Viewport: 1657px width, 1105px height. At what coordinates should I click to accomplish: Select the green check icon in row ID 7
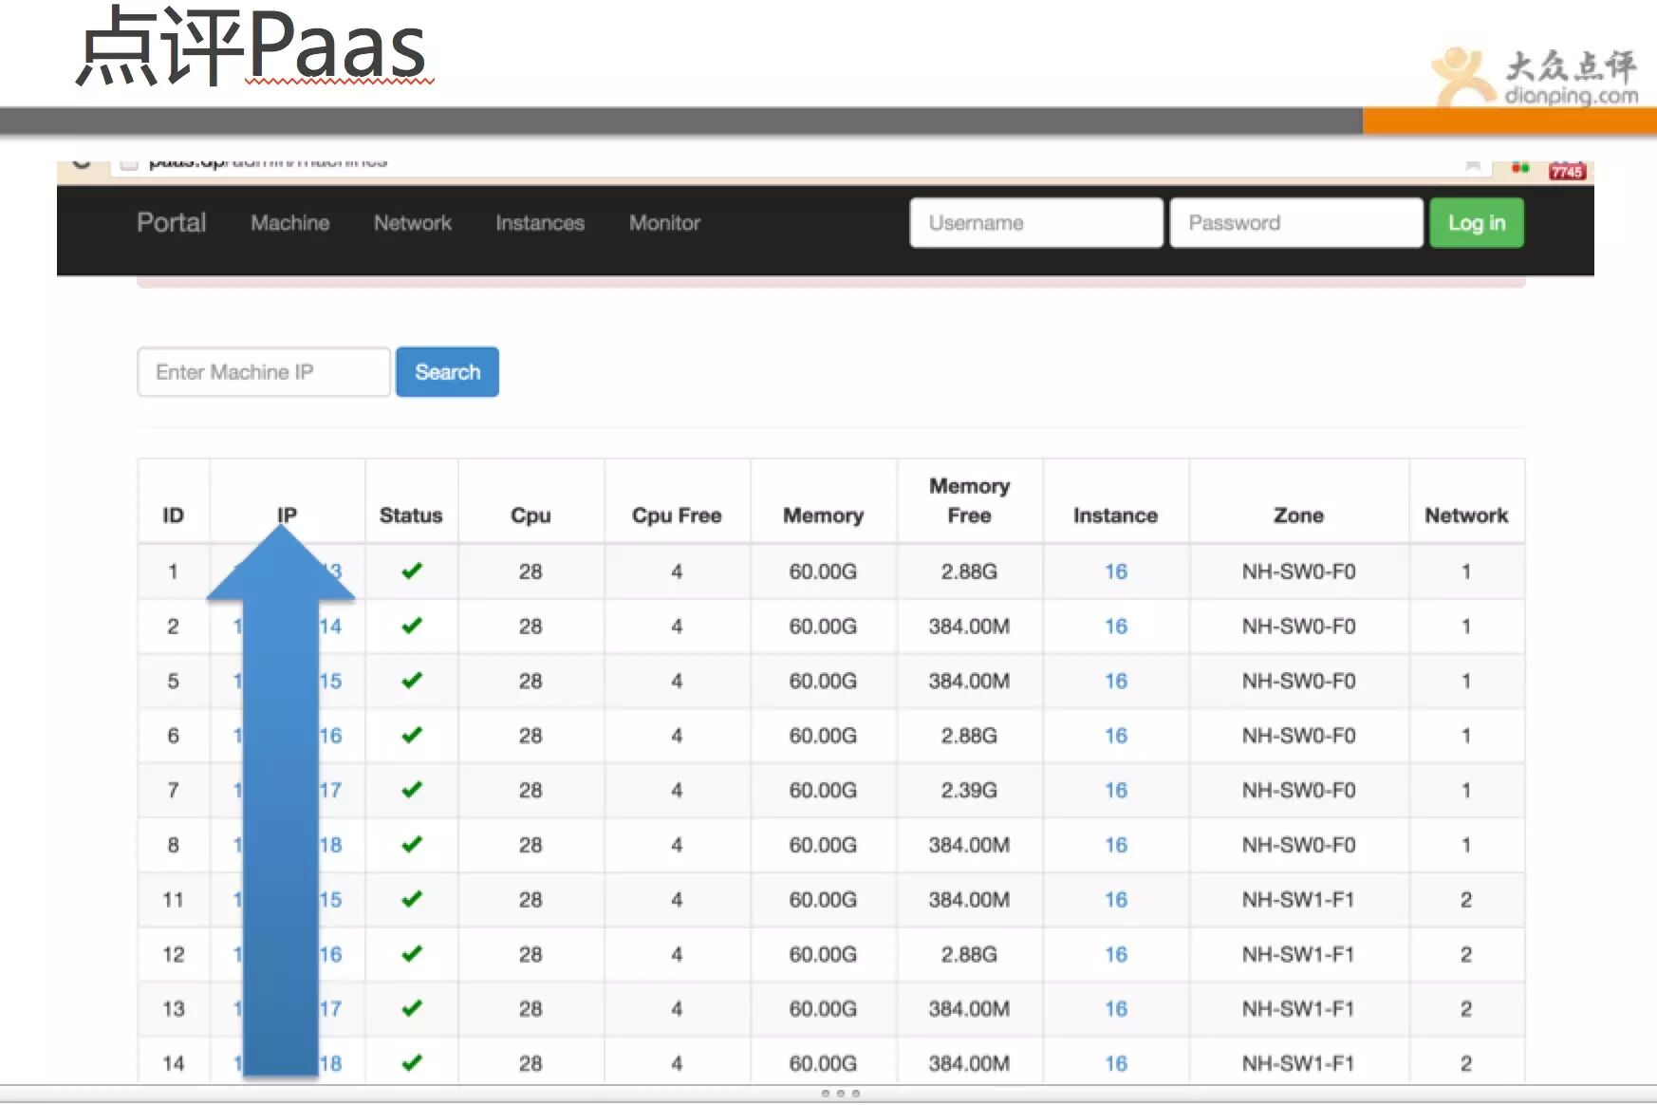click(411, 790)
